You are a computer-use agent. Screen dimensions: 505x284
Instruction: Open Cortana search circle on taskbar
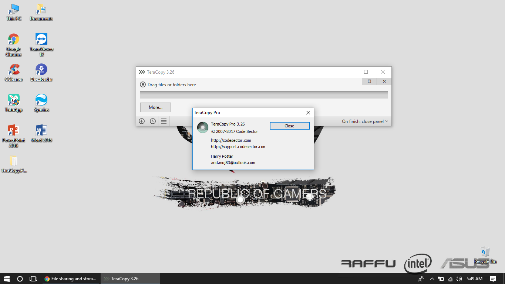20,278
